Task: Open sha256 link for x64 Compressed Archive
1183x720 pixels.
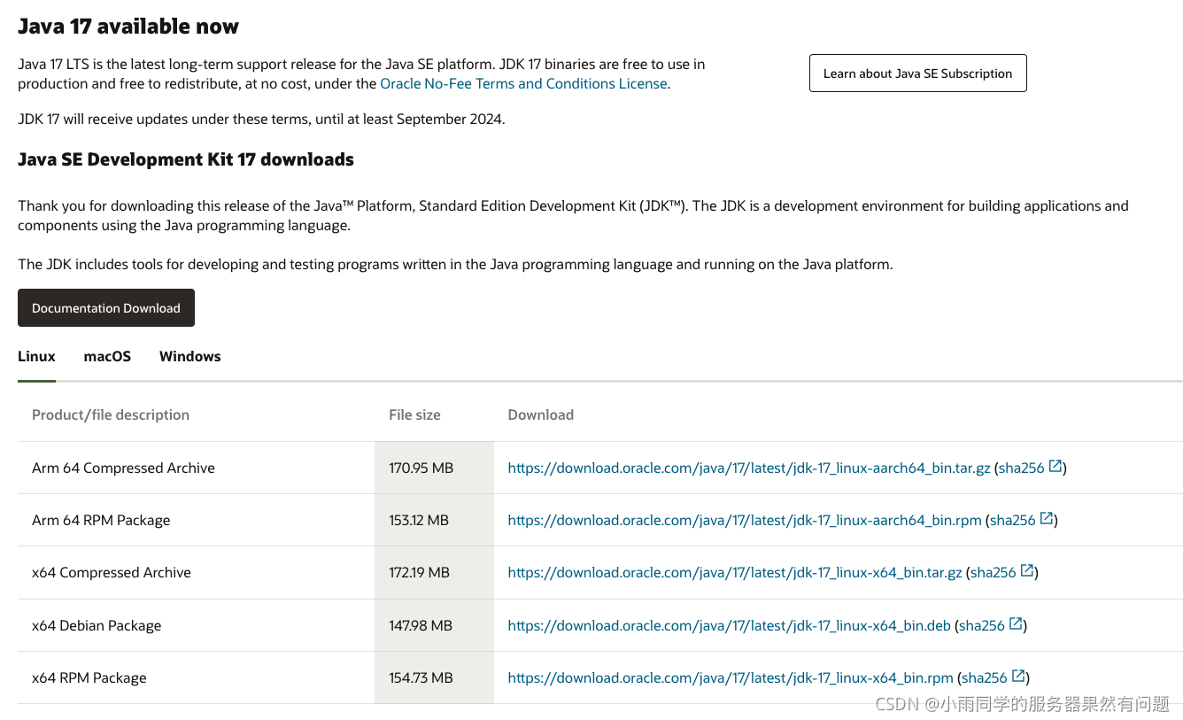Action: (x=994, y=572)
